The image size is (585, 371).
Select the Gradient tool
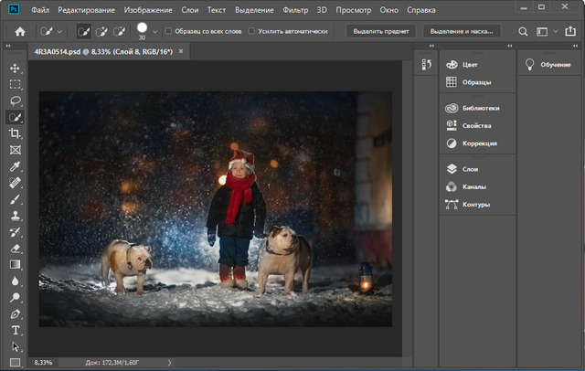16,264
